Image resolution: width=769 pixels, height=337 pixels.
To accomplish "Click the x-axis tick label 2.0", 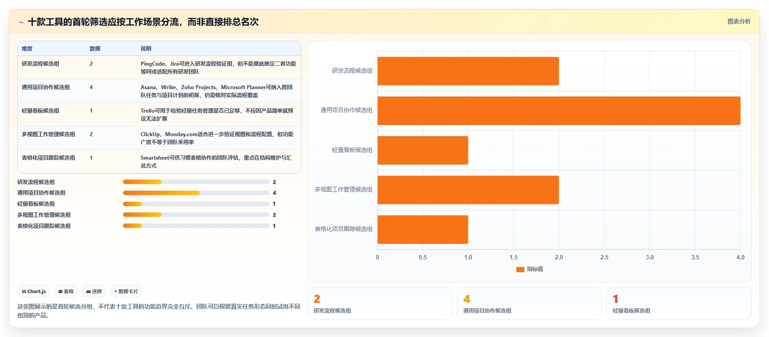I will [x=559, y=257].
